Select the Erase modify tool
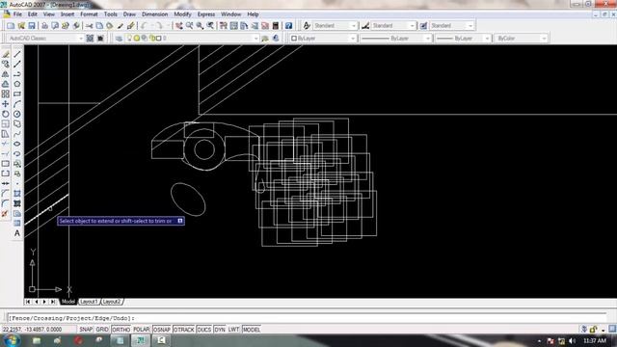 pyautogui.click(x=6, y=54)
